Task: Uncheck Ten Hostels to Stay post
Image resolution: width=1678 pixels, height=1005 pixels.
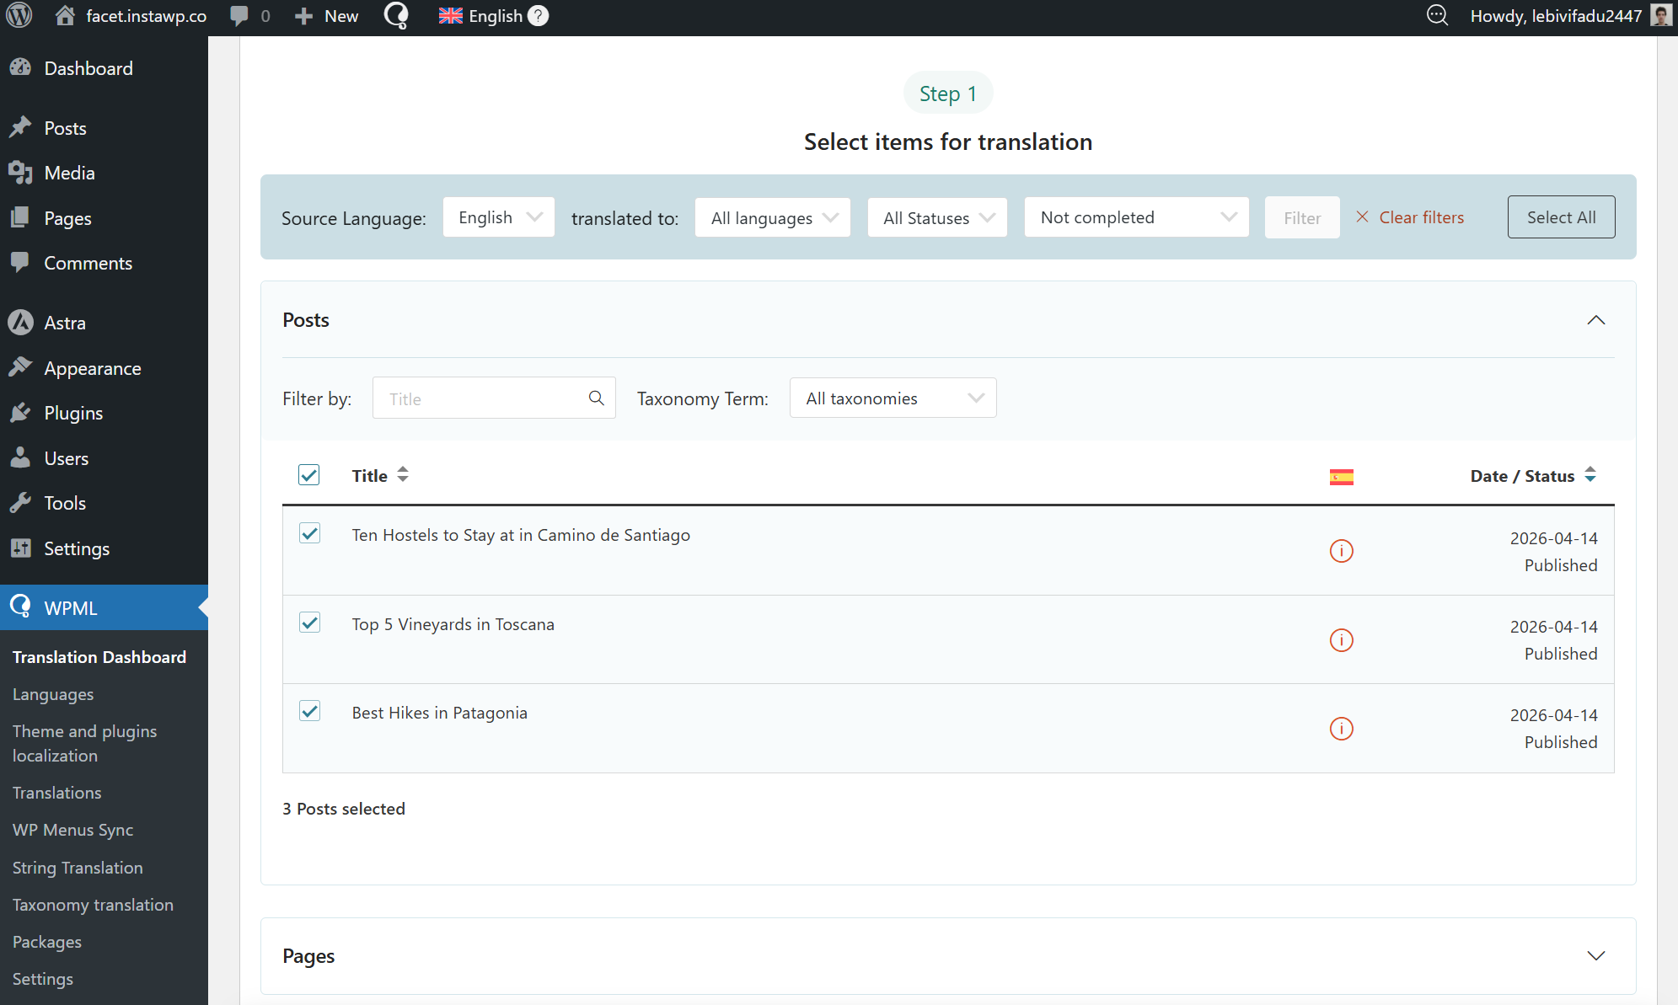Action: [309, 533]
